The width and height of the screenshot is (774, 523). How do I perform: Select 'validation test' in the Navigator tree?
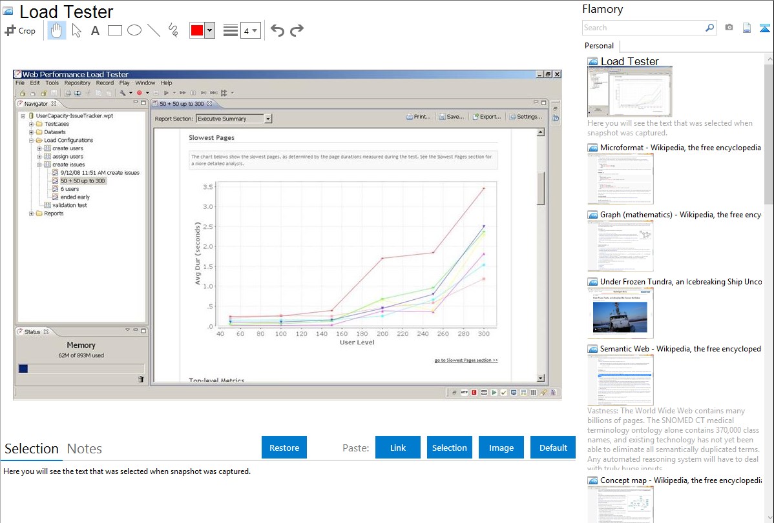click(70, 206)
